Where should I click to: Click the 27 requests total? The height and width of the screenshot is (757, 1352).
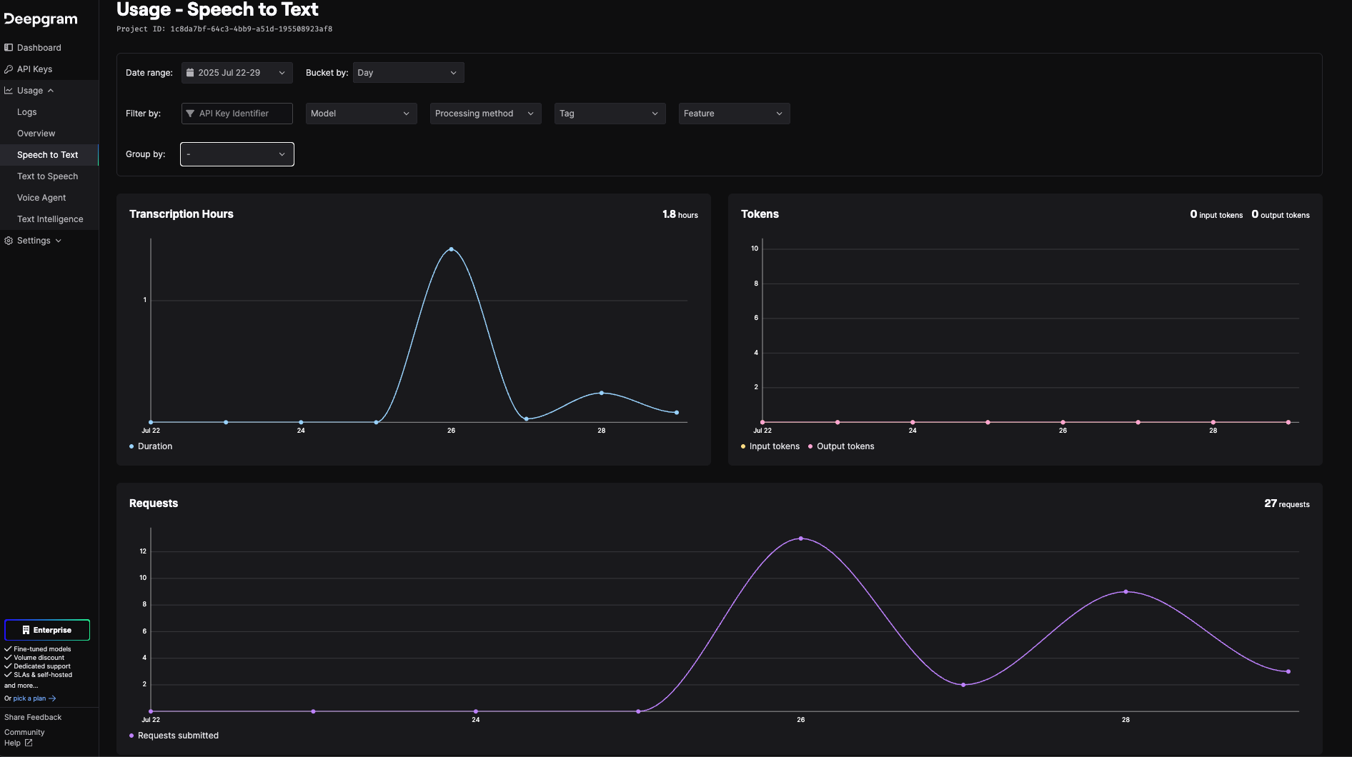pyautogui.click(x=1287, y=503)
